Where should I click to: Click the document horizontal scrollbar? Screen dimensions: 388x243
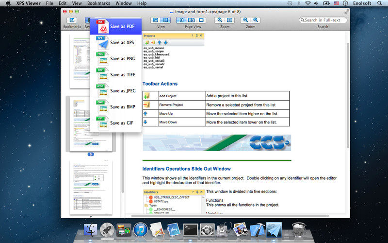click(230, 216)
